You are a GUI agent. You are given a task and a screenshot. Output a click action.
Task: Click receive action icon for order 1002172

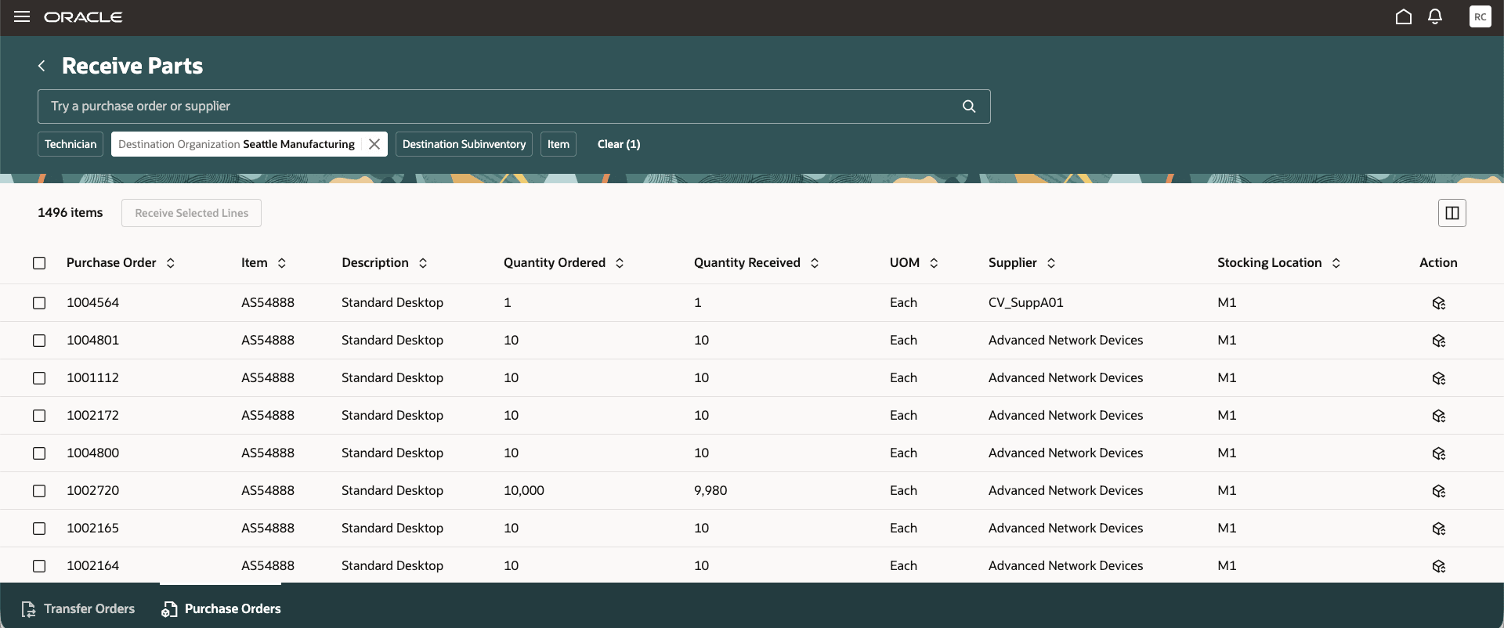point(1438,416)
